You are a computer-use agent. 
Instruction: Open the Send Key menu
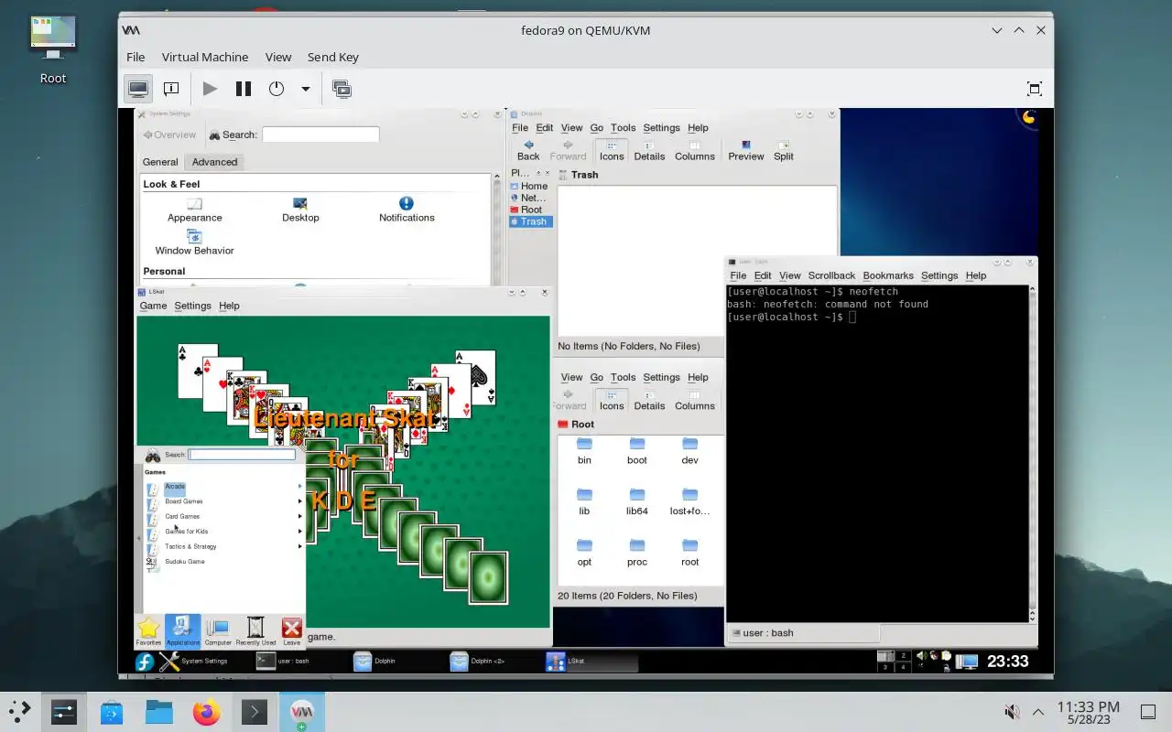pos(333,57)
